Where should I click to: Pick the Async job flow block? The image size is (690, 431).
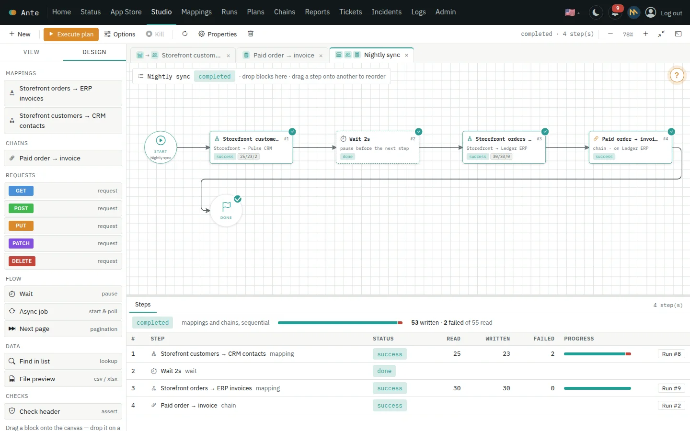click(63, 311)
